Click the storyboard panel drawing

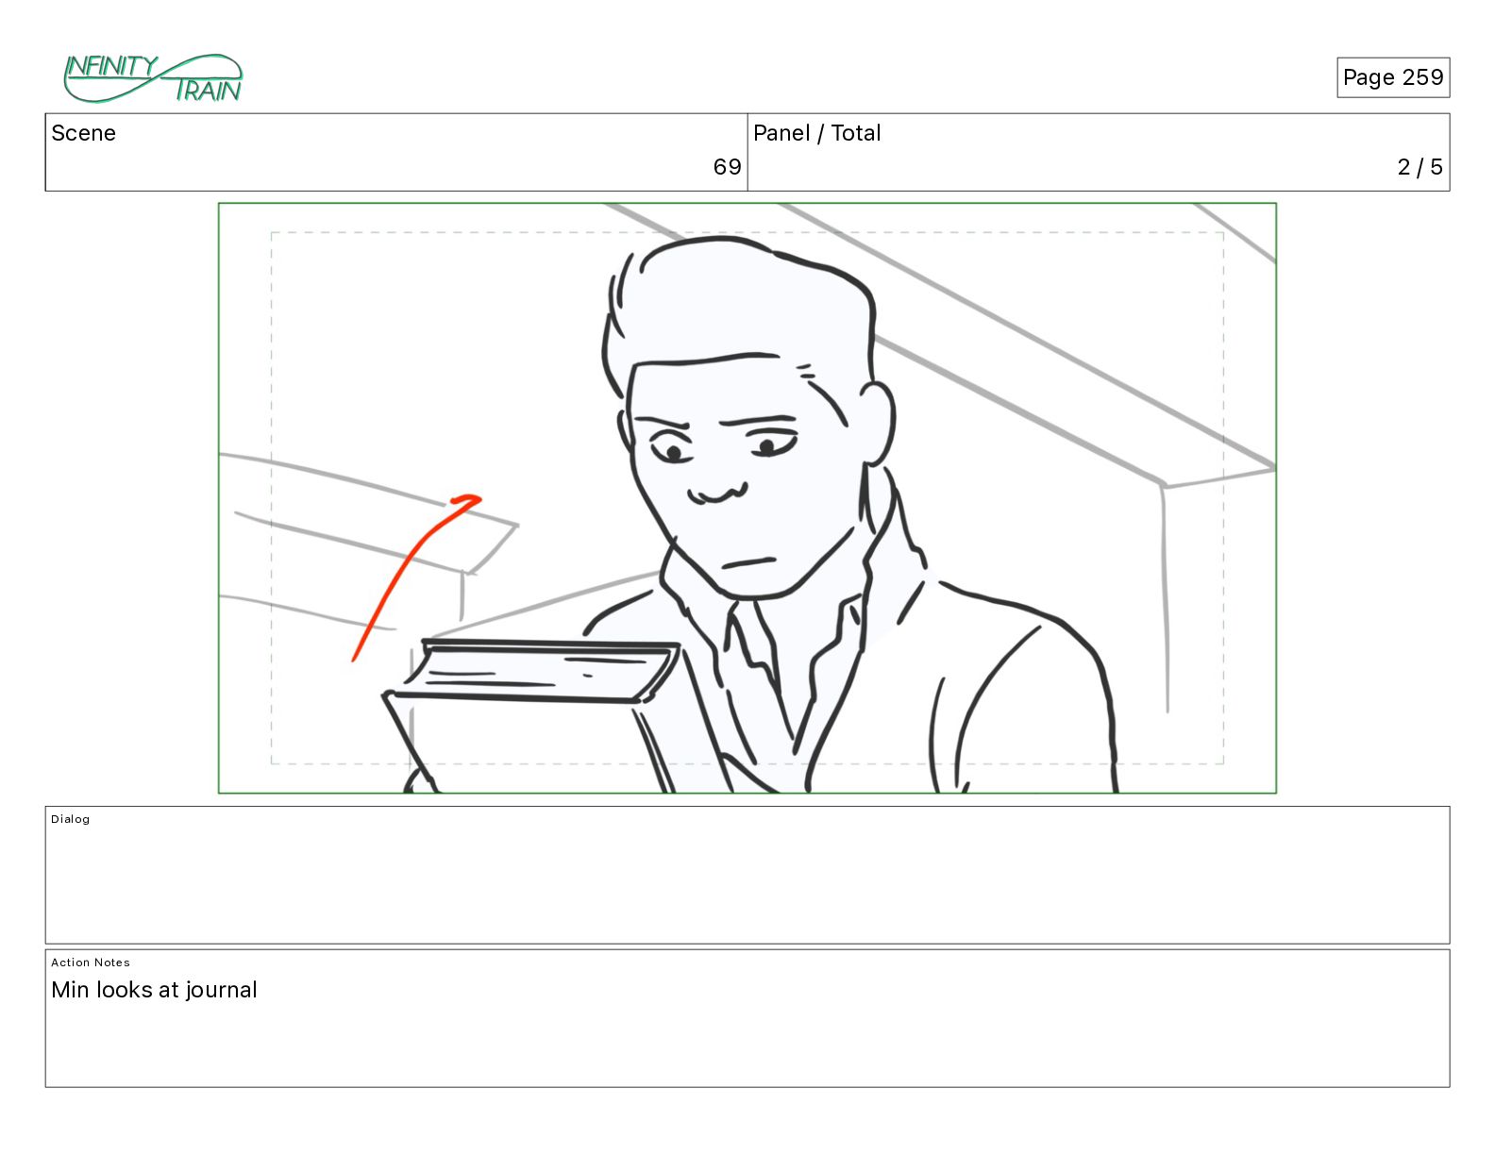tap(747, 498)
